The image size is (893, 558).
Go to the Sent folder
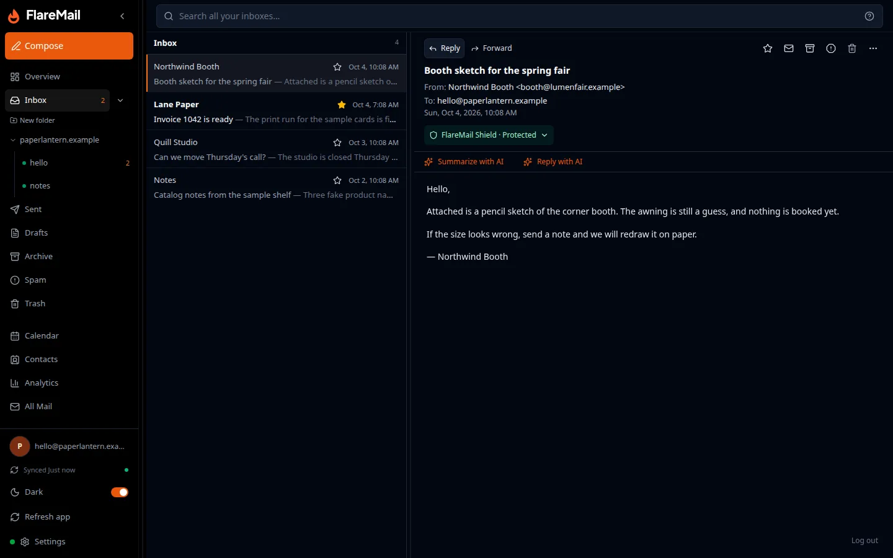click(69, 210)
